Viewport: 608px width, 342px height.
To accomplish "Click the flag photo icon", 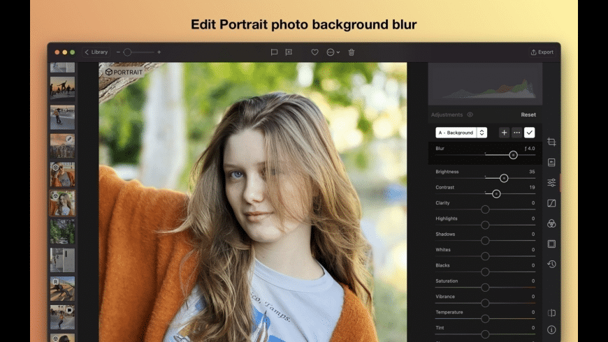I will 274,52.
